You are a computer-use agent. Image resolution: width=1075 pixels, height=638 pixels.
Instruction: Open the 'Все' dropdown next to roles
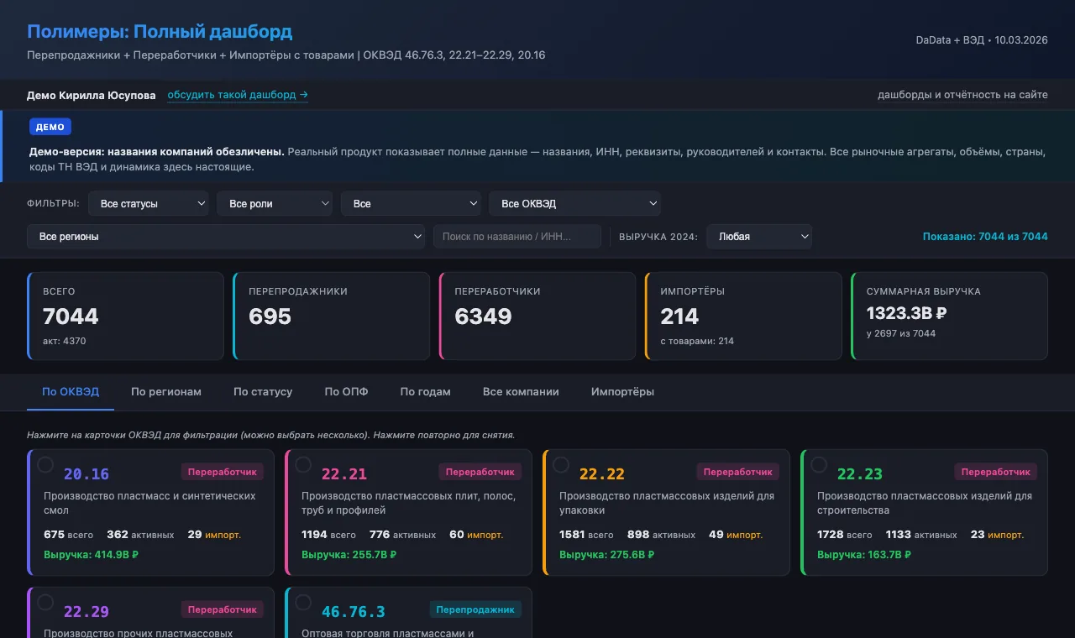[412, 204]
